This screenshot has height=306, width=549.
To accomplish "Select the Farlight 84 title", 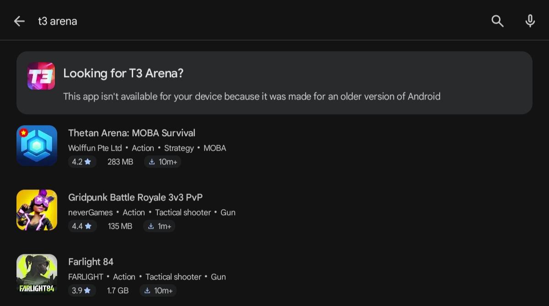I will [91, 262].
